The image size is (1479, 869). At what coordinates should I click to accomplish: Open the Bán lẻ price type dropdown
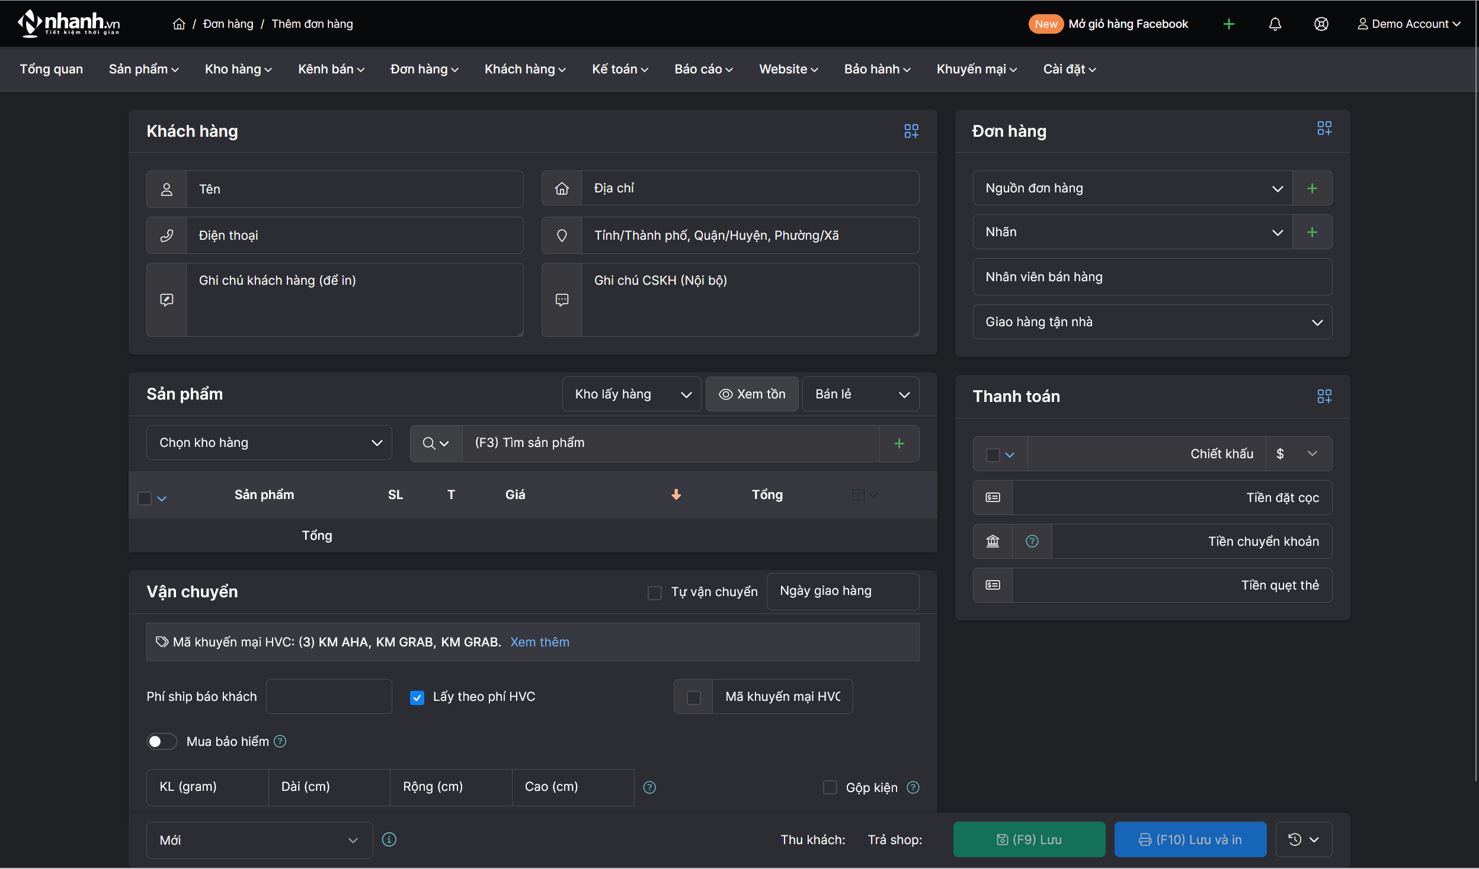861,394
